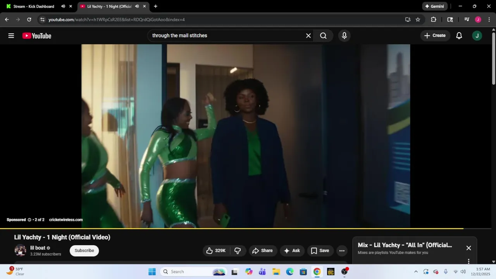Open the lil boat channel avatar
Screen dimensions: 496x279
(x=20, y=251)
